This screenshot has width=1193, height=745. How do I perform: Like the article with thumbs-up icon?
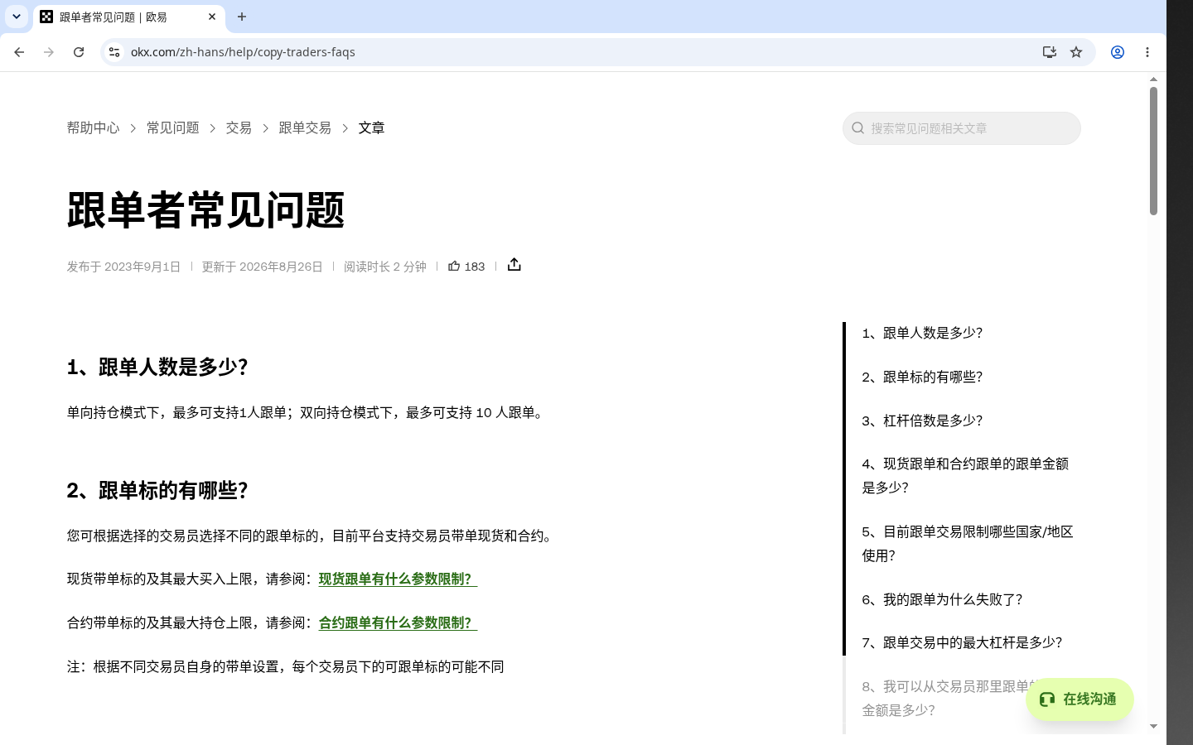(x=454, y=266)
